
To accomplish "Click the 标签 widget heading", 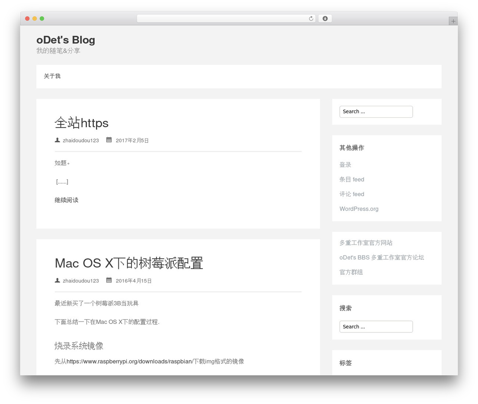I will 345,363.
